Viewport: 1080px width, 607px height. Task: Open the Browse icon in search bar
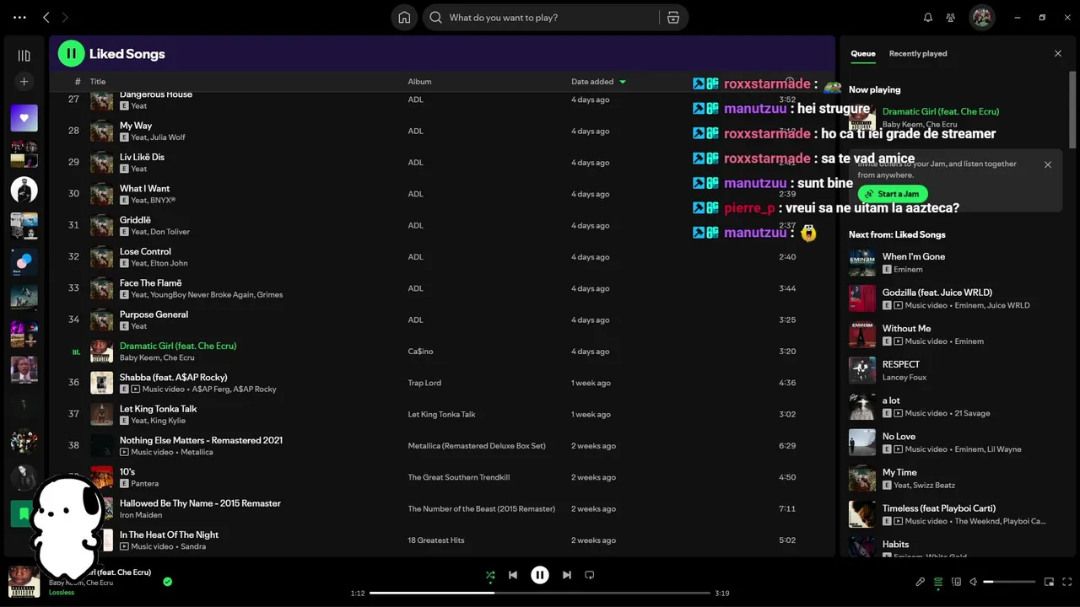pos(672,18)
